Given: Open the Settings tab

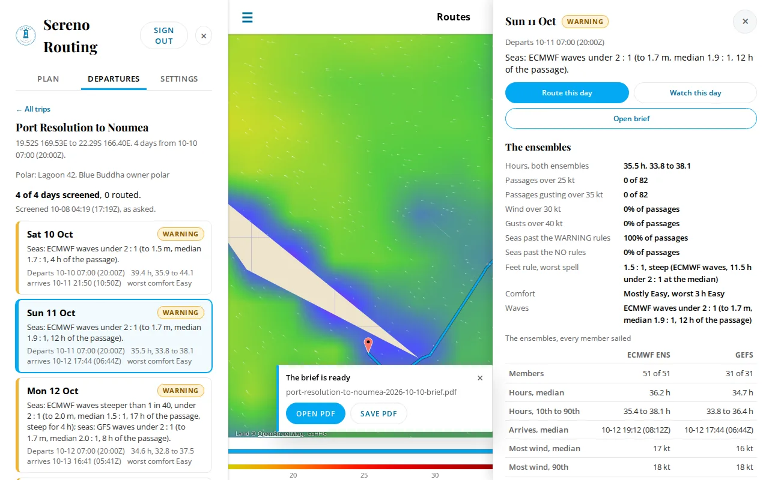Looking at the screenshot, I should click(x=179, y=79).
